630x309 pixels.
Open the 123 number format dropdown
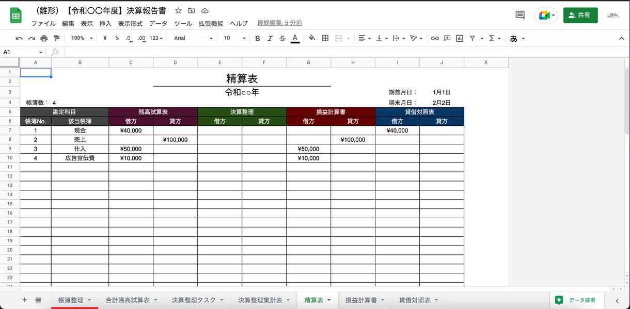click(156, 38)
